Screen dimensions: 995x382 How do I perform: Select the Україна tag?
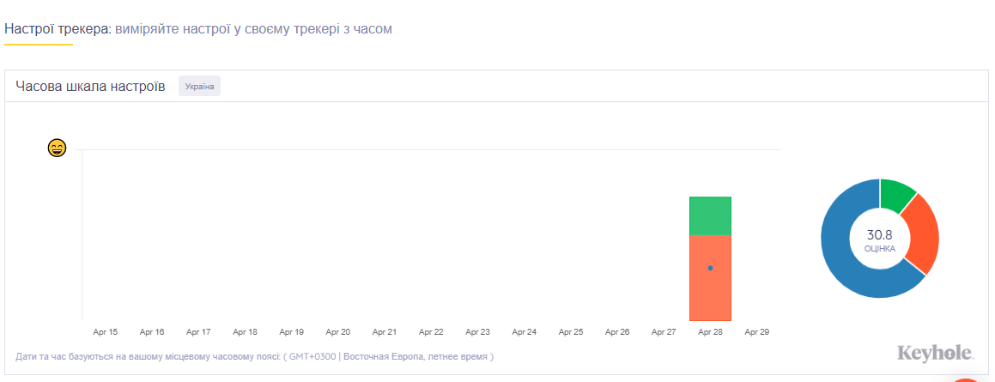199,87
